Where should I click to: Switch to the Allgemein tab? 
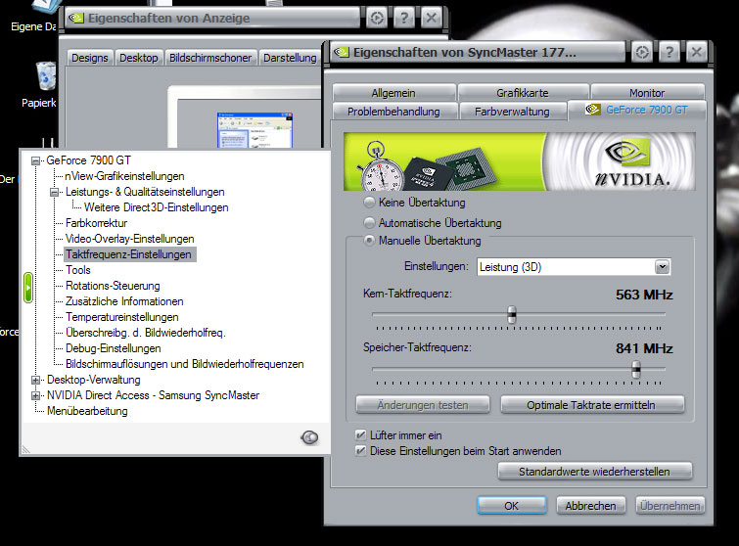tap(393, 93)
